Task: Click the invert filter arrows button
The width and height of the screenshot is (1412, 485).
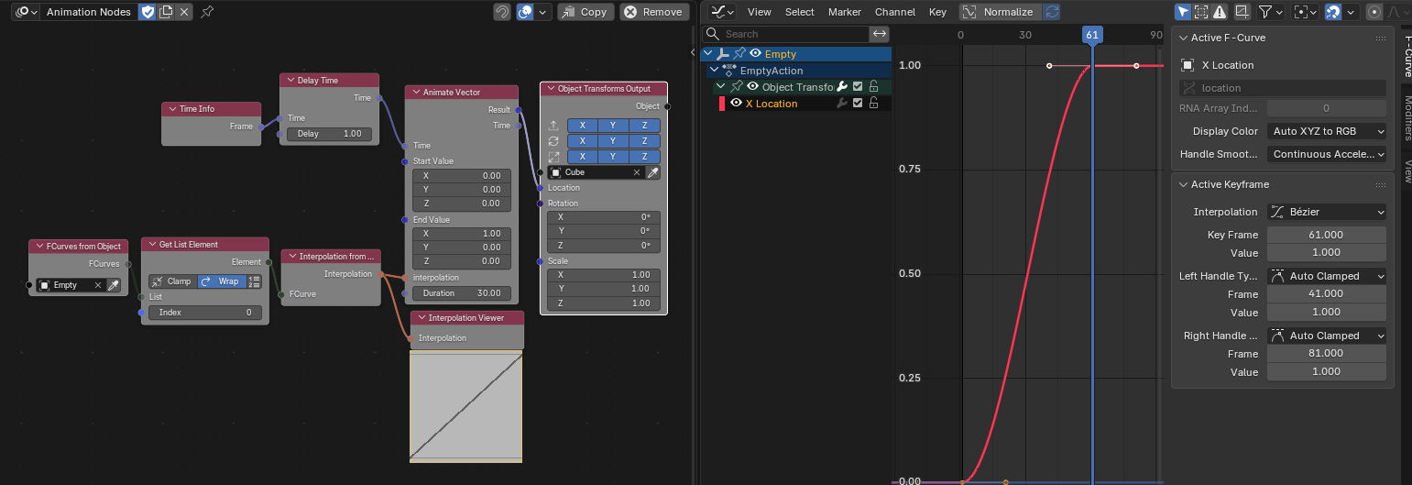Action: tap(880, 34)
